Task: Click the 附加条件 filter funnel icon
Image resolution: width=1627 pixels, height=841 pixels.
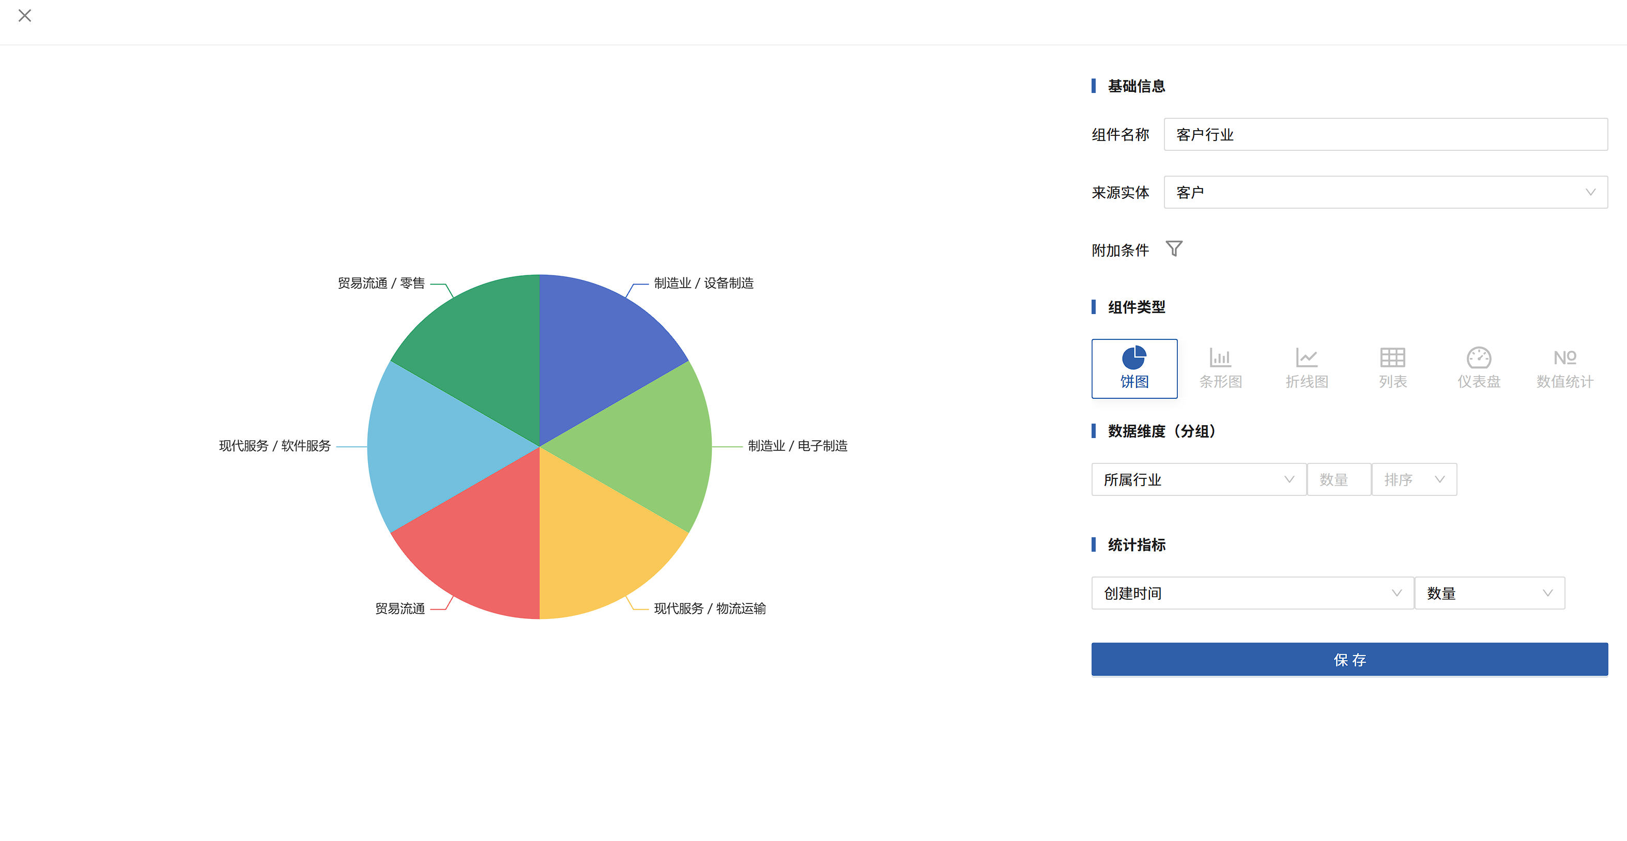Action: [x=1174, y=249]
